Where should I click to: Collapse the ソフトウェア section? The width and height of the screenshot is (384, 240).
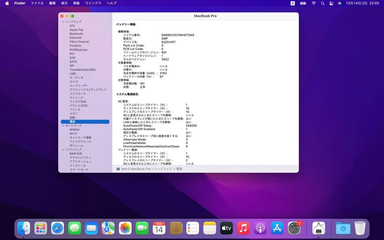click(63, 149)
